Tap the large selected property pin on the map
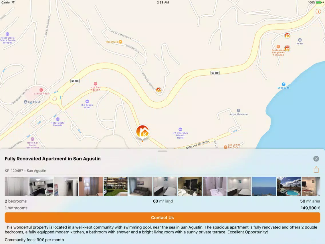325x244 pixels. click(x=142, y=132)
